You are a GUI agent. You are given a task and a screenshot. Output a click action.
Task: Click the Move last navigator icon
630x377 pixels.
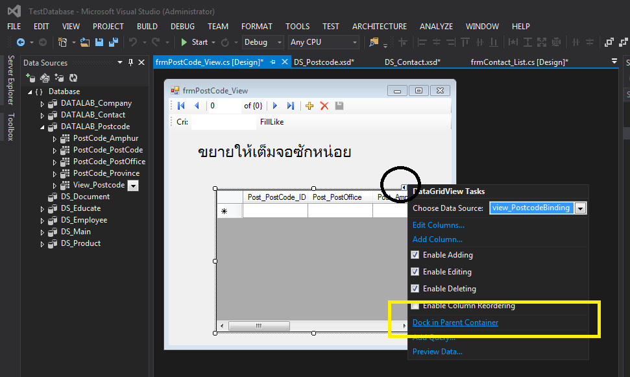click(290, 106)
